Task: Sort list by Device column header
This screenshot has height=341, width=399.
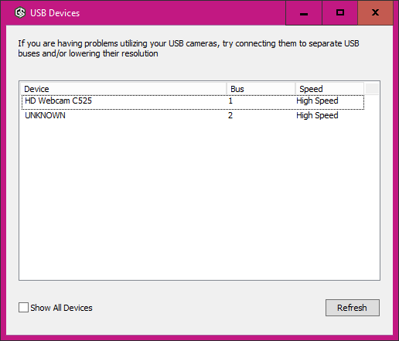Action: pyautogui.click(x=124, y=89)
